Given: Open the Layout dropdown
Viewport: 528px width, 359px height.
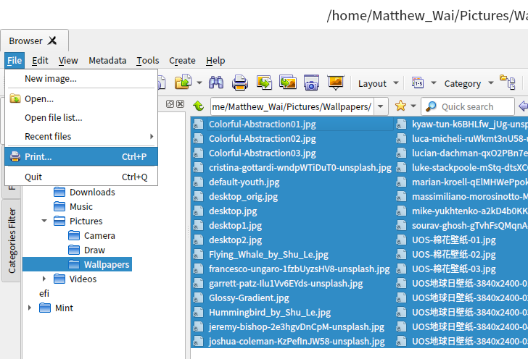Looking at the screenshot, I should [378, 83].
